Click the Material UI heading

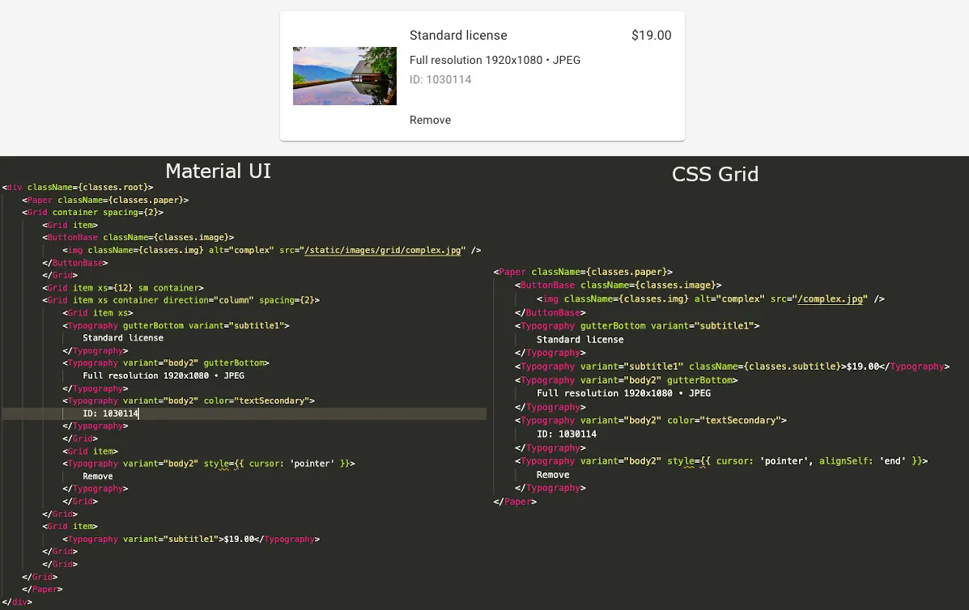(218, 171)
